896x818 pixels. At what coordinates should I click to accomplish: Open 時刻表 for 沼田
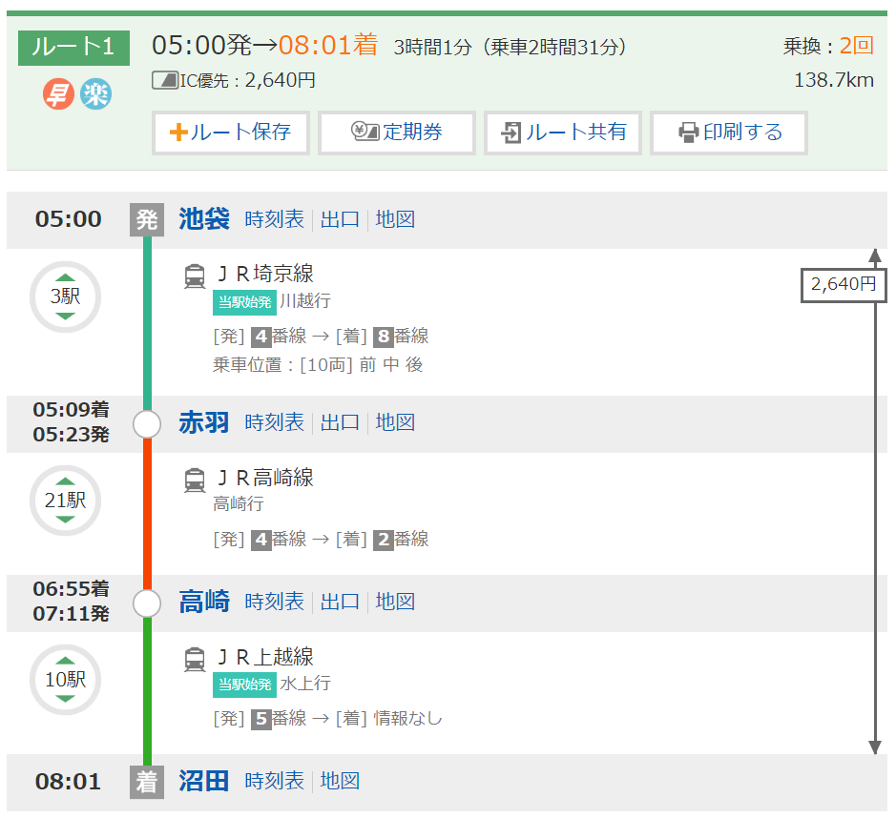point(274,782)
